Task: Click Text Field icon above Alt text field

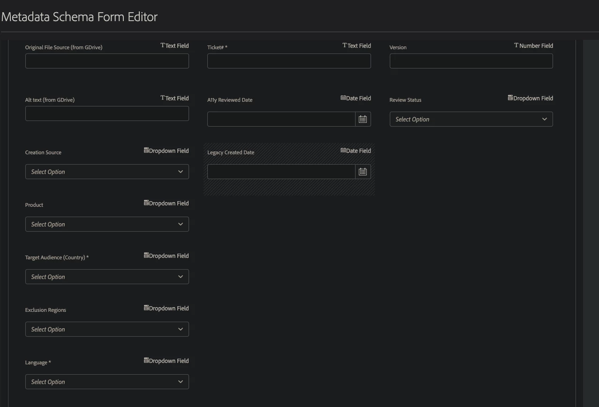Action: tap(163, 98)
